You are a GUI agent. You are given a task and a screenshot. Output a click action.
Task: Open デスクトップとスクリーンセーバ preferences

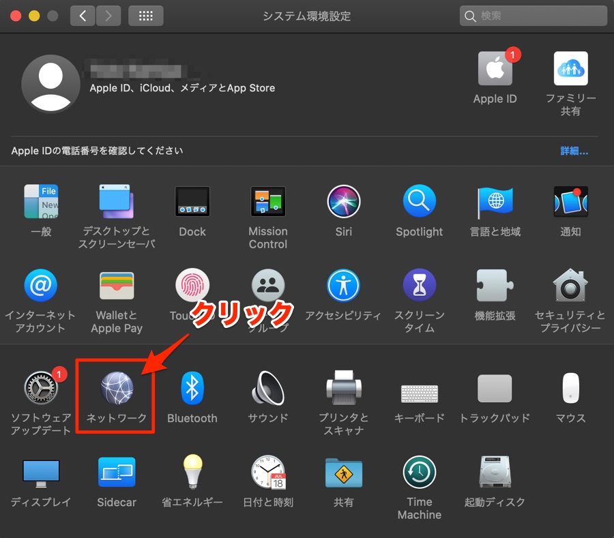coord(116,202)
